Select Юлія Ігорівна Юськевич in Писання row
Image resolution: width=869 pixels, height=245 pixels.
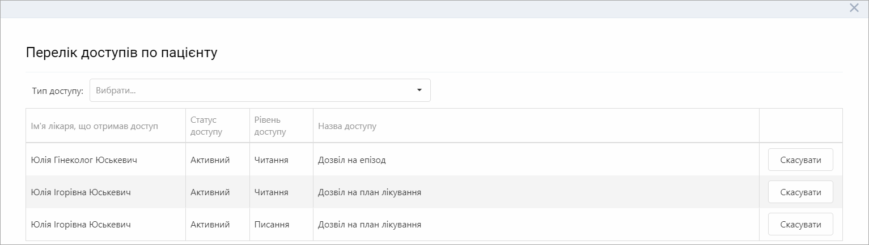[81, 225]
